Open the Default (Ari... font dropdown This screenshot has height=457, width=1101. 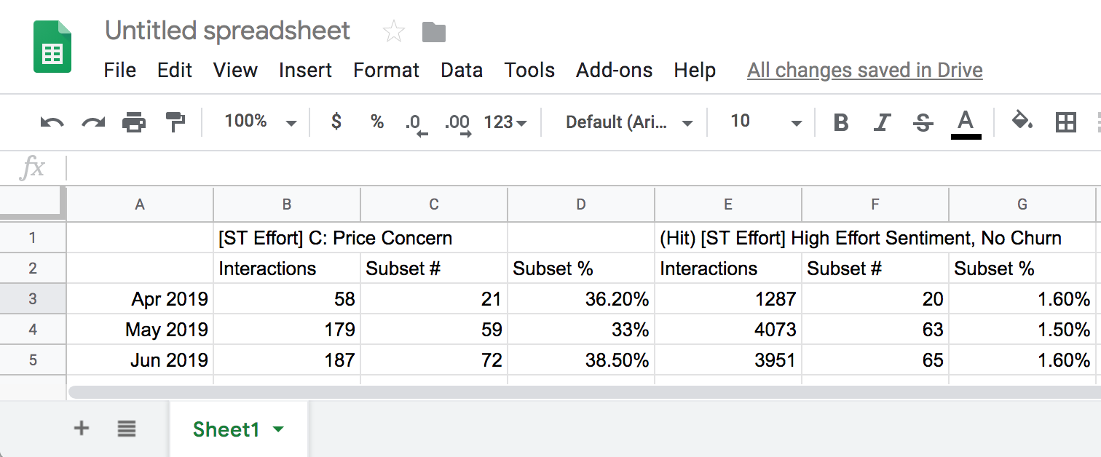[x=628, y=122]
